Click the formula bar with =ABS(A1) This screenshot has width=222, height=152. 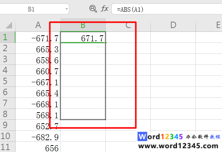point(167,9)
